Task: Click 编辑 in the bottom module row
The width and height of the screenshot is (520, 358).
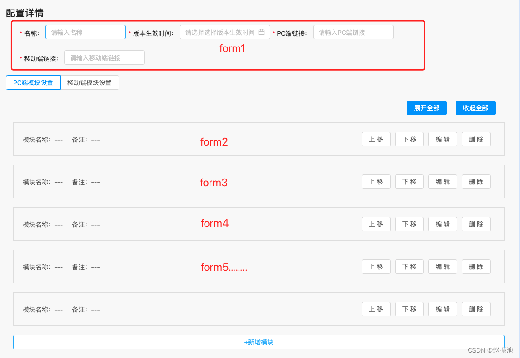Action: 442,309
